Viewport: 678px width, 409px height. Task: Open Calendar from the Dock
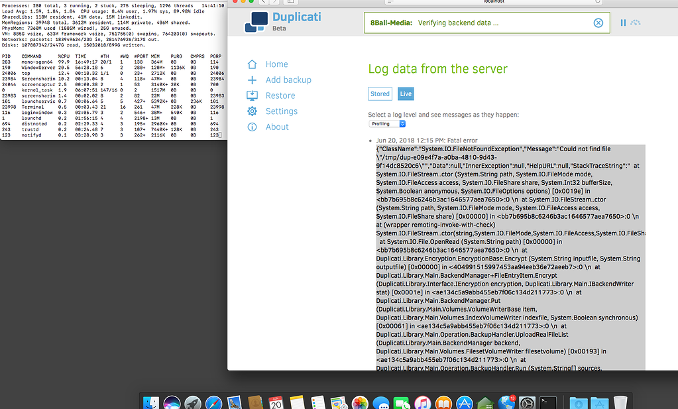point(276,402)
